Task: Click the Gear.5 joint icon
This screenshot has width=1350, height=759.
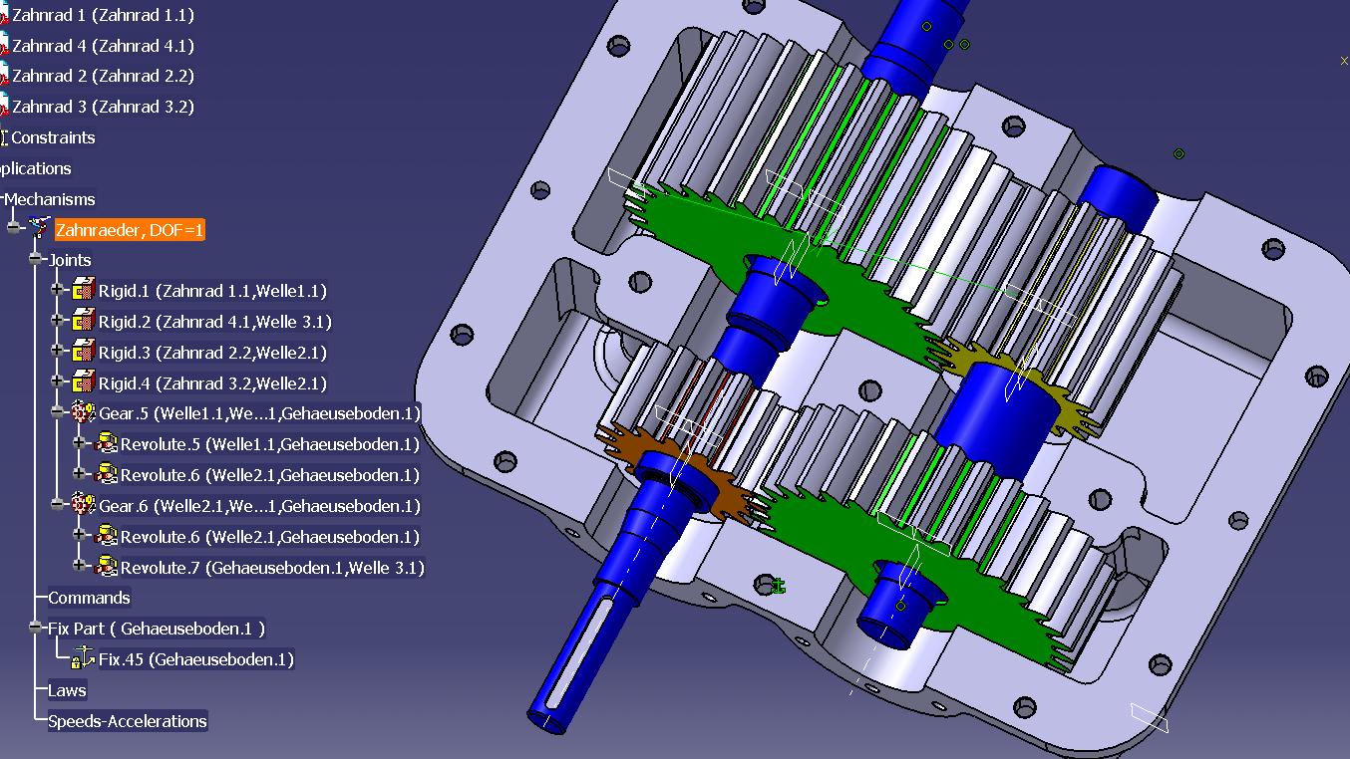Action: pyautogui.click(x=84, y=412)
